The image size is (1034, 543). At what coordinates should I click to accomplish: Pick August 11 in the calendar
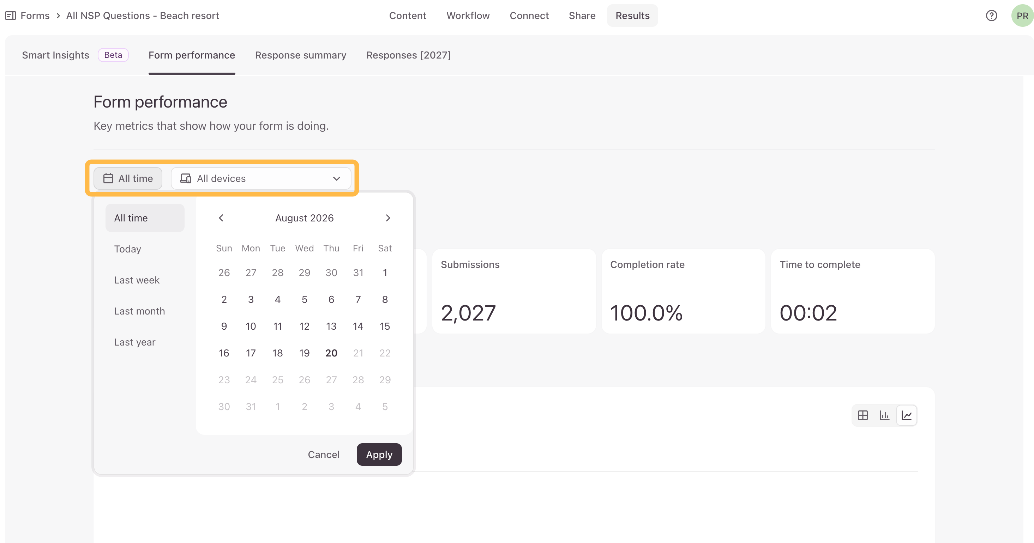pos(278,327)
